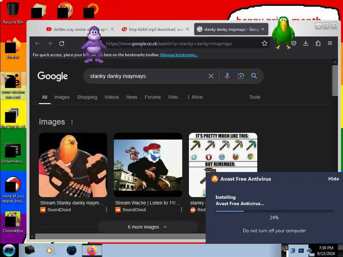Select the Endermanc... desktop icon

(x=13, y=153)
